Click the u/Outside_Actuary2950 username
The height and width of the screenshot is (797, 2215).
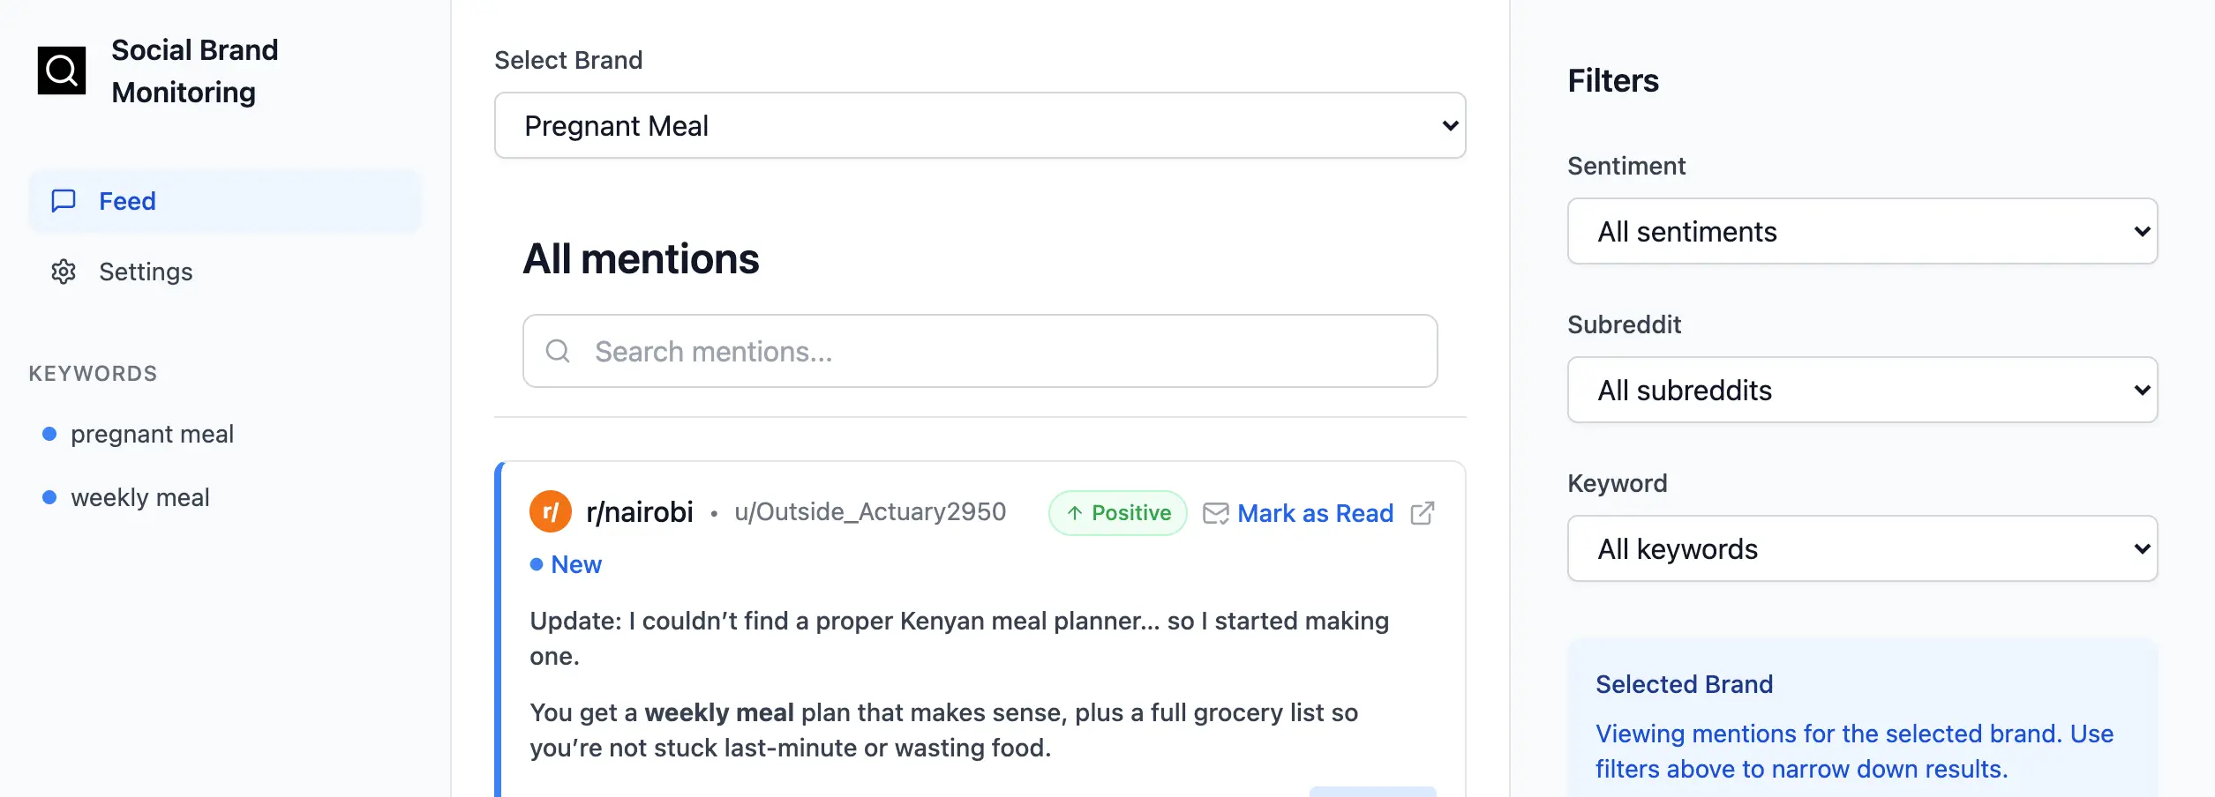coord(870,511)
